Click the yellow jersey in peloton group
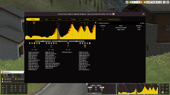This screenshot has width=170, height=95. coord(39,43)
